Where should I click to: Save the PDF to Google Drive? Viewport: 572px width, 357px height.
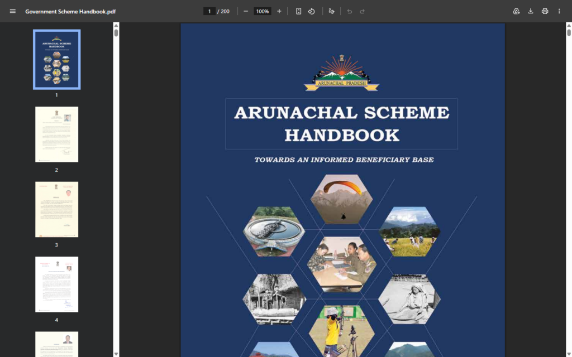pyautogui.click(x=516, y=11)
